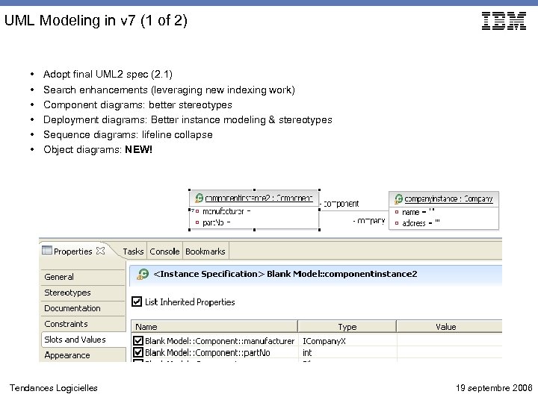
Task: Click the company association end label
Action: tap(369, 221)
